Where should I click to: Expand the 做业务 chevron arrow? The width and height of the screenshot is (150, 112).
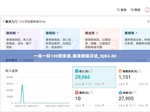click(x=97, y=33)
